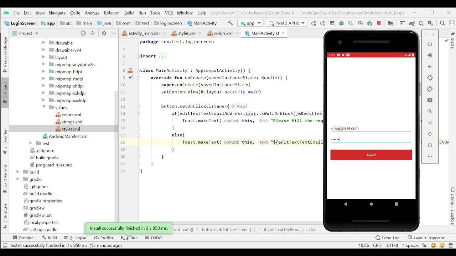
Task: Switch to the styles.xml editor tab
Action: [187, 33]
